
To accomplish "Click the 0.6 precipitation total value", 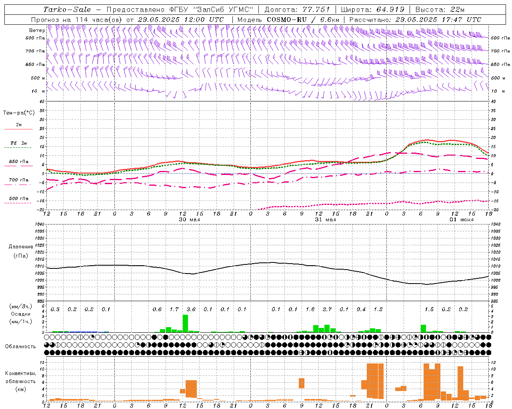I will pos(157,309).
